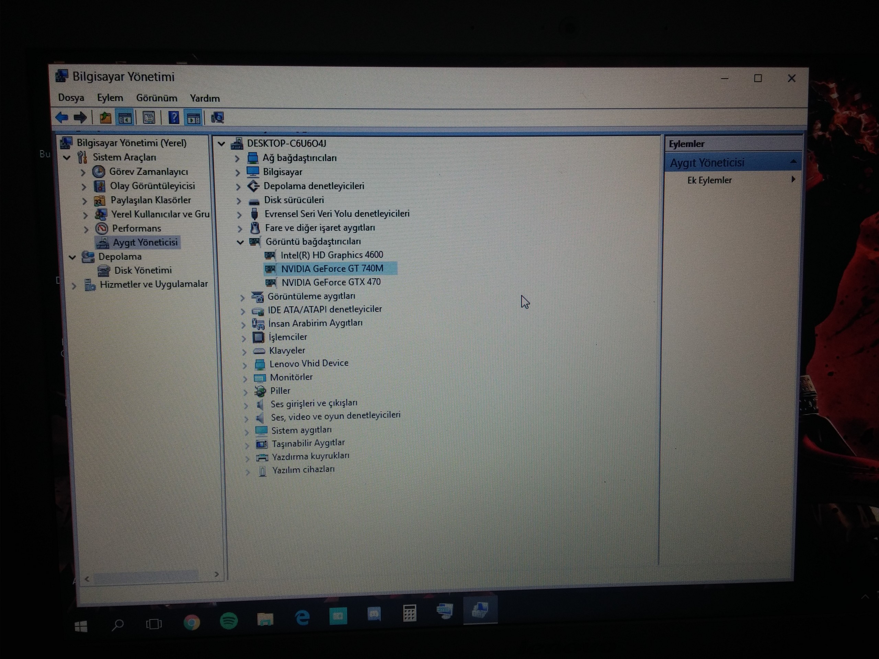The image size is (879, 659).
Task: Select NVIDIA GeForce GTX 470 device
Action: (x=331, y=282)
